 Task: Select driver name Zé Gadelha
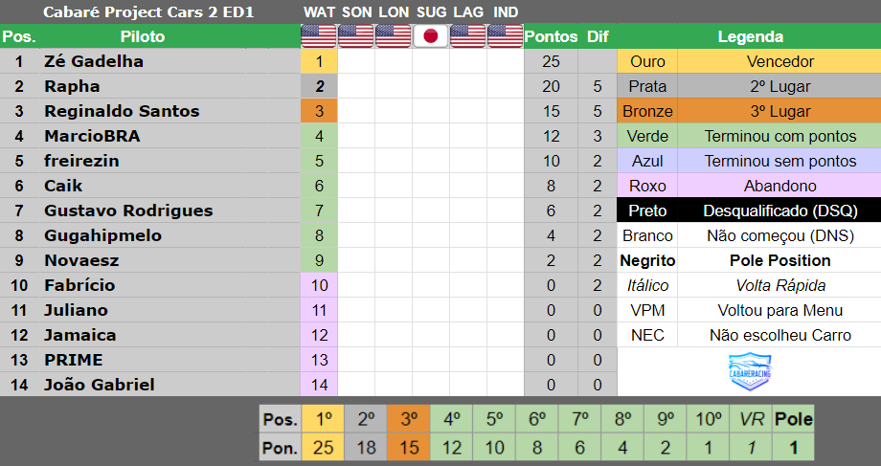click(x=94, y=61)
